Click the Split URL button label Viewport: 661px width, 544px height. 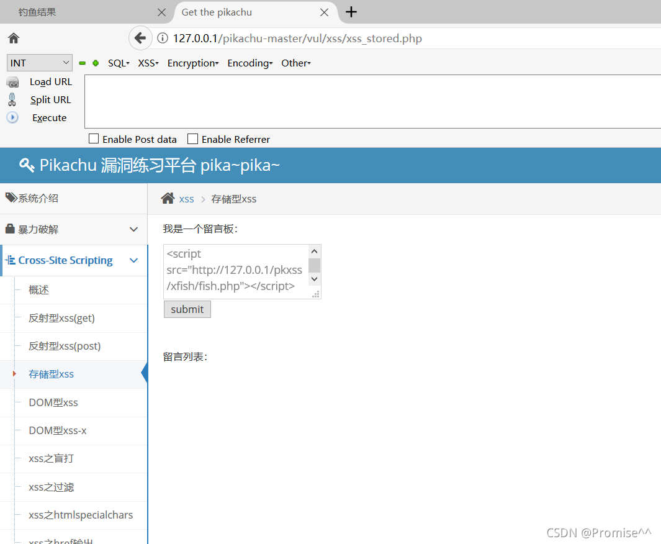tap(51, 100)
